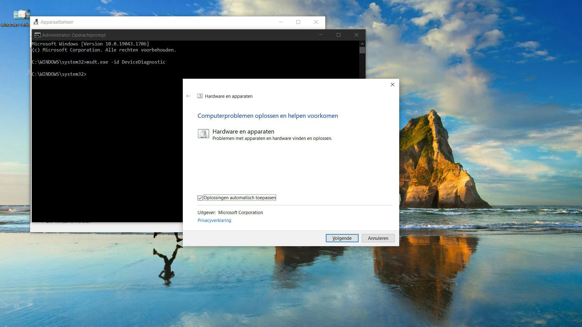
Task: Click the Opdrachtprompt system menu icon
Action: (x=38, y=35)
